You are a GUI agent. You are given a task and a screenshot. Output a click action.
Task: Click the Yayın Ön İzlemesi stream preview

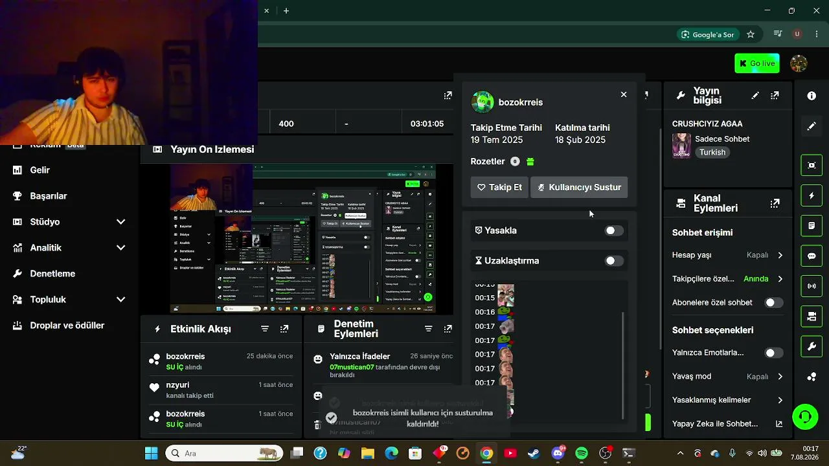tap(303, 238)
